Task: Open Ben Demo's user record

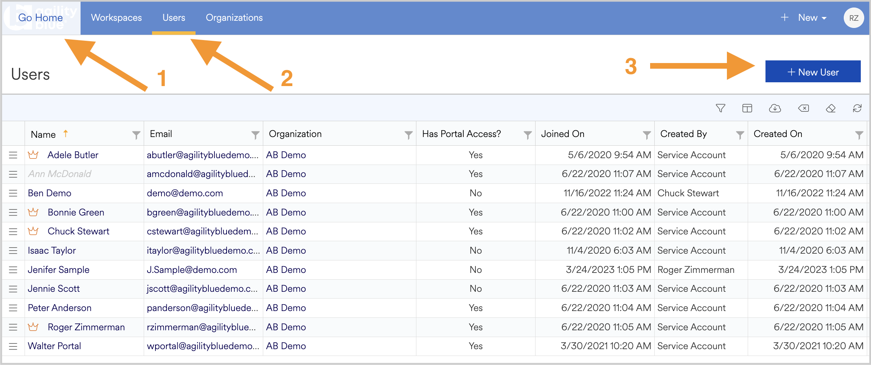Action: tap(50, 193)
